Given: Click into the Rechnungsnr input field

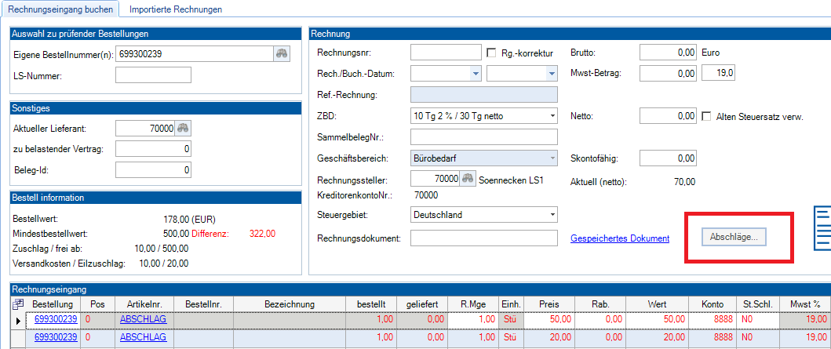Looking at the screenshot, I should tap(445, 53).
